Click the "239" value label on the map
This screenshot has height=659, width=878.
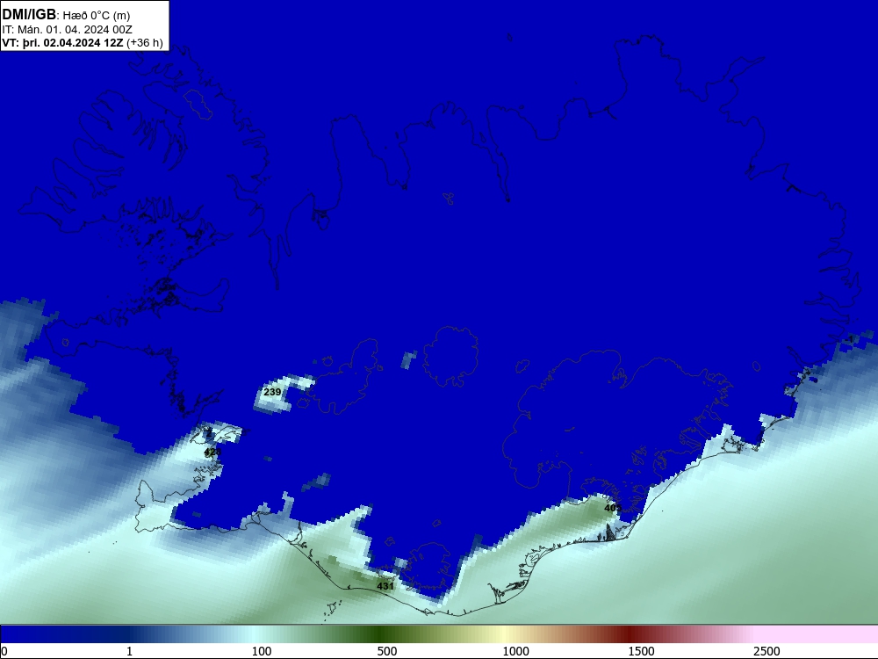(272, 392)
